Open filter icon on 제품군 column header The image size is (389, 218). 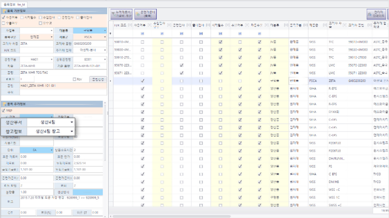(324, 25)
